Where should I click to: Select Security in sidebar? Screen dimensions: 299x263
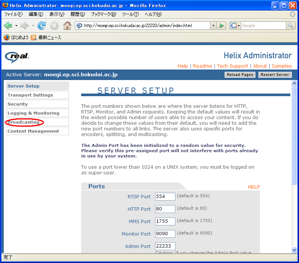pos(38,104)
